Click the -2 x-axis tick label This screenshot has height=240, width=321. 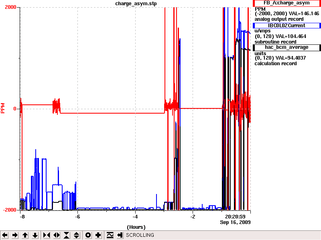click(193, 217)
